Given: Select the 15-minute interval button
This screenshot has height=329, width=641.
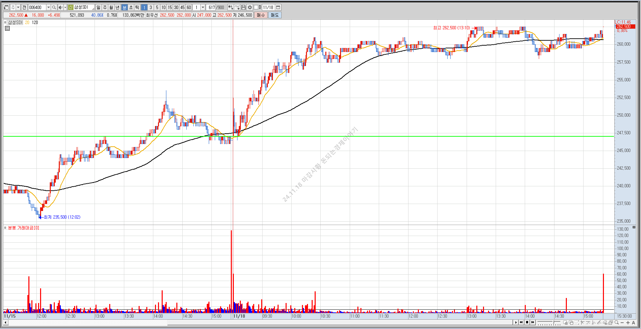Looking at the screenshot, I should coord(170,7).
